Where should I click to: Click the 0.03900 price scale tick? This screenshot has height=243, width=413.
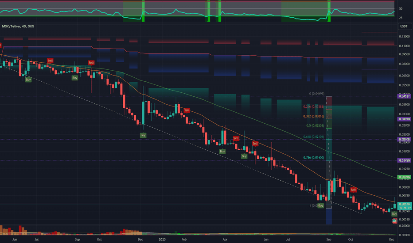point(404,105)
